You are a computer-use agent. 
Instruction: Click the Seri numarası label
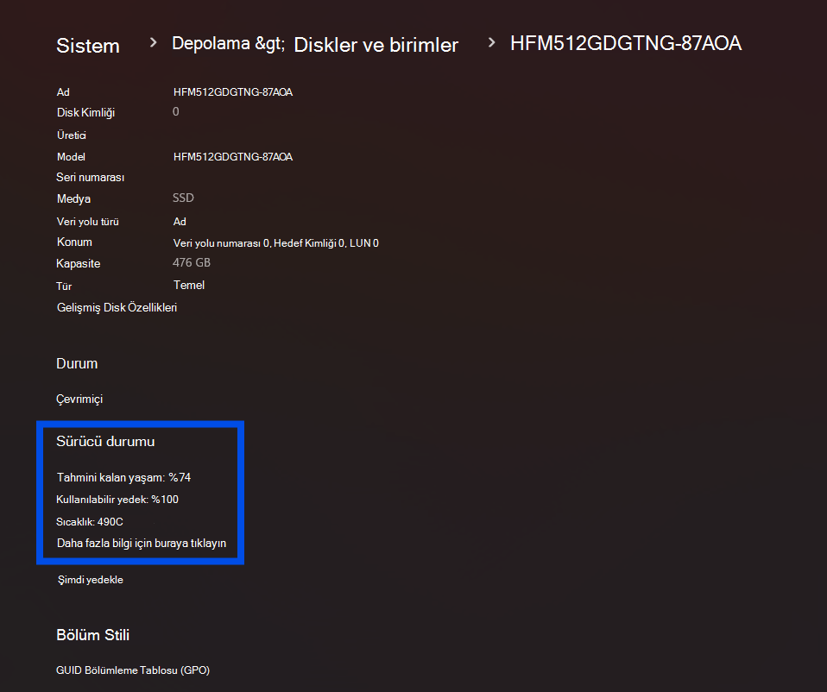pos(90,178)
